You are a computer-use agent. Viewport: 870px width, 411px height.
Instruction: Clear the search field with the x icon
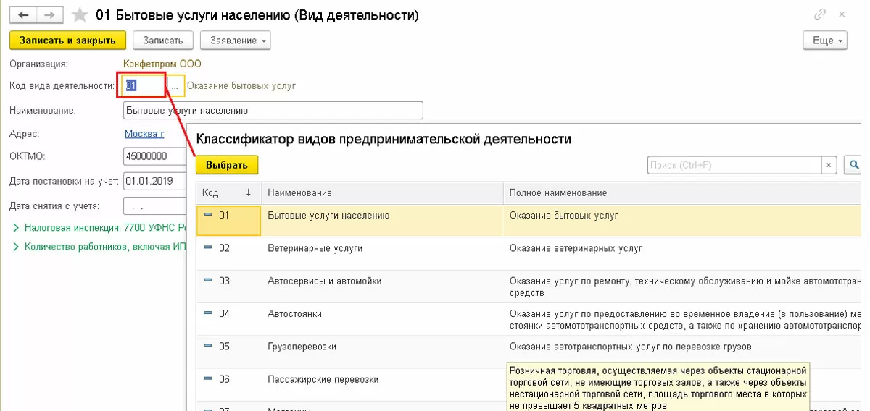point(829,166)
